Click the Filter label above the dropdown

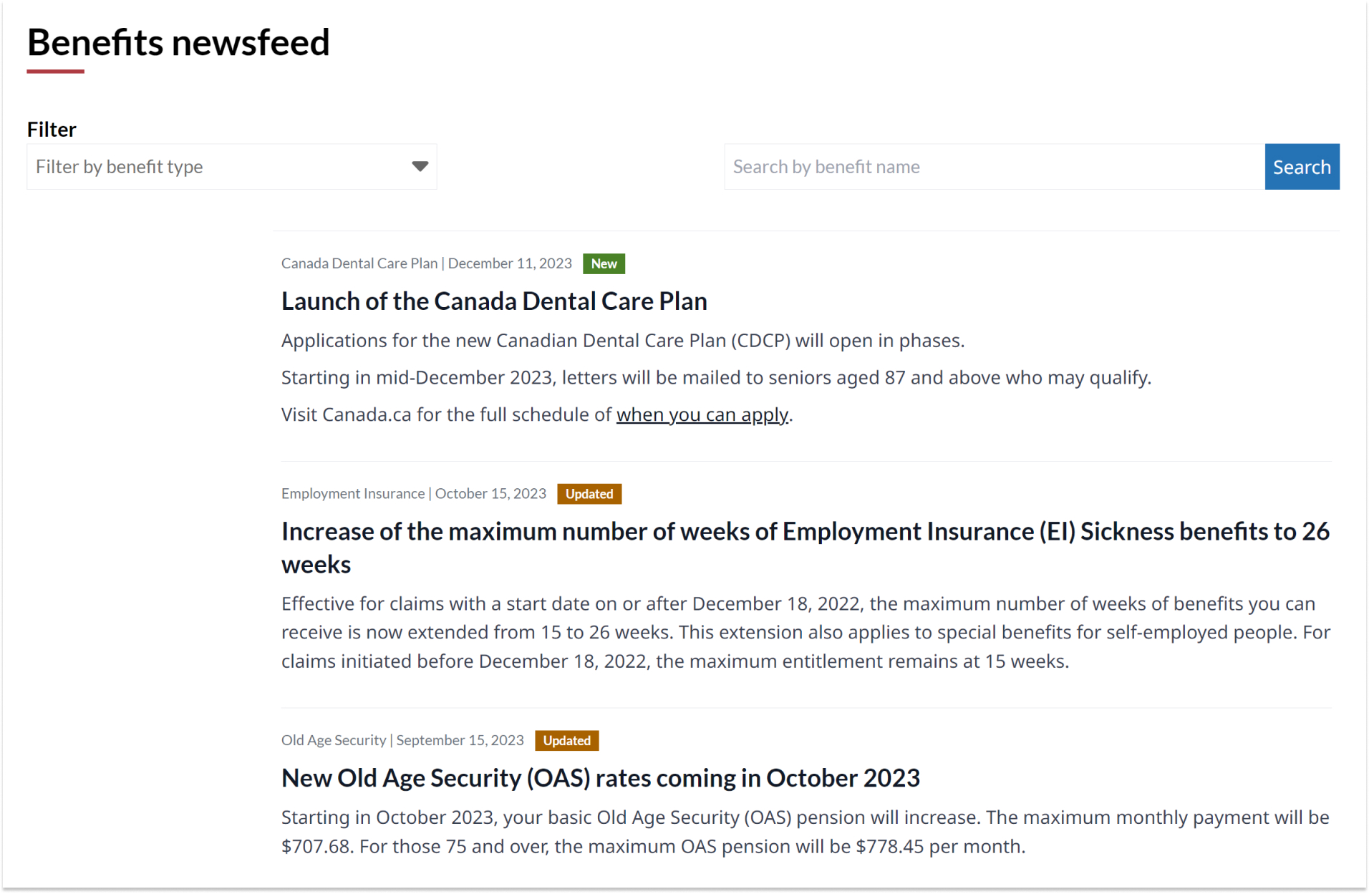[52, 130]
